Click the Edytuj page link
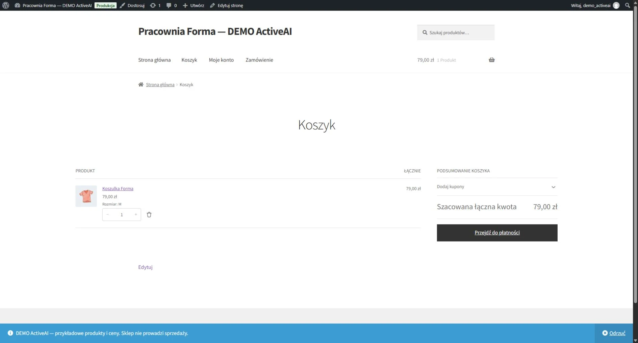Viewport: 638px width, 343px height. pyautogui.click(x=145, y=267)
